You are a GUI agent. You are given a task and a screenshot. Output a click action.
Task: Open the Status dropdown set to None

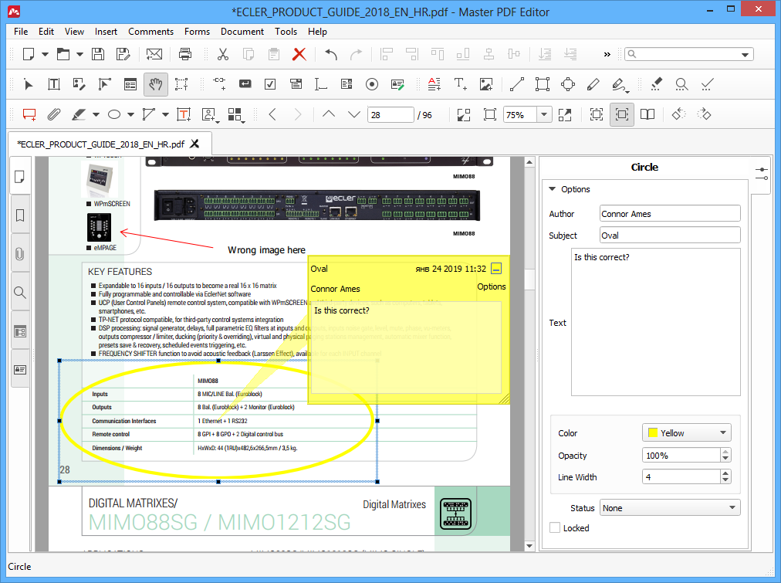(x=670, y=508)
